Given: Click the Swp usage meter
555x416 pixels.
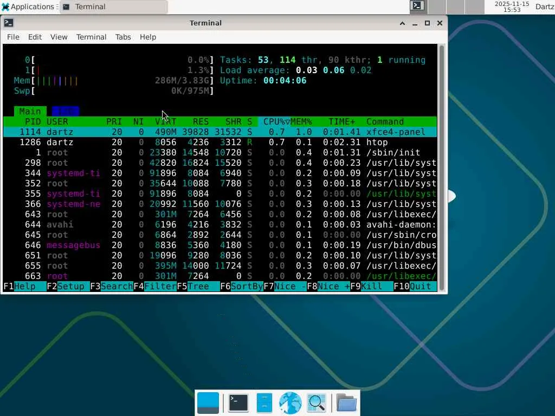Looking at the screenshot, I should click(x=114, y=91).
